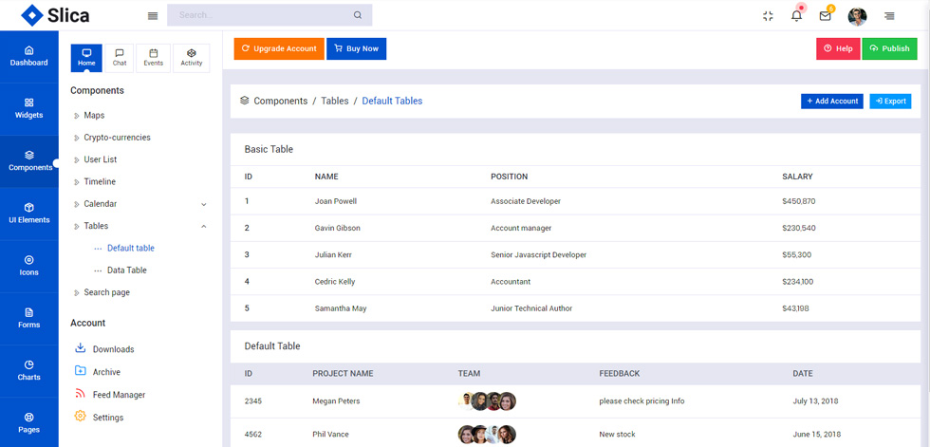Open User List menu item
Viewport: 930px width, 447px height.
tap(100, 159)
